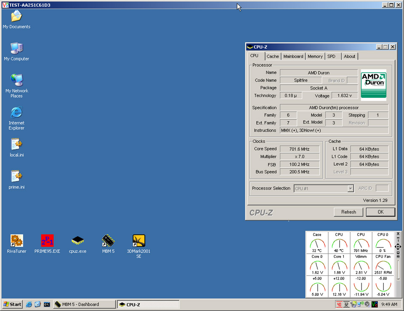Click the 9:49 AM taskbar clock

tap(389, 305)
